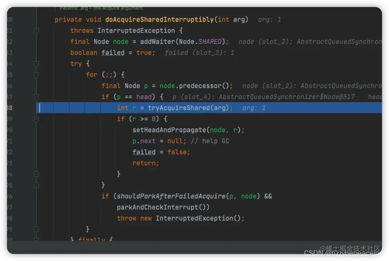Viewport: 389px width, 261px height.
Task: Click 'final' keyword on the addWaiter line
Action: pyautogui.click(x=80, y=42)
